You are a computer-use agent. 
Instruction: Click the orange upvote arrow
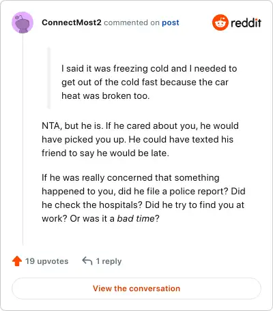click(17, 261)
